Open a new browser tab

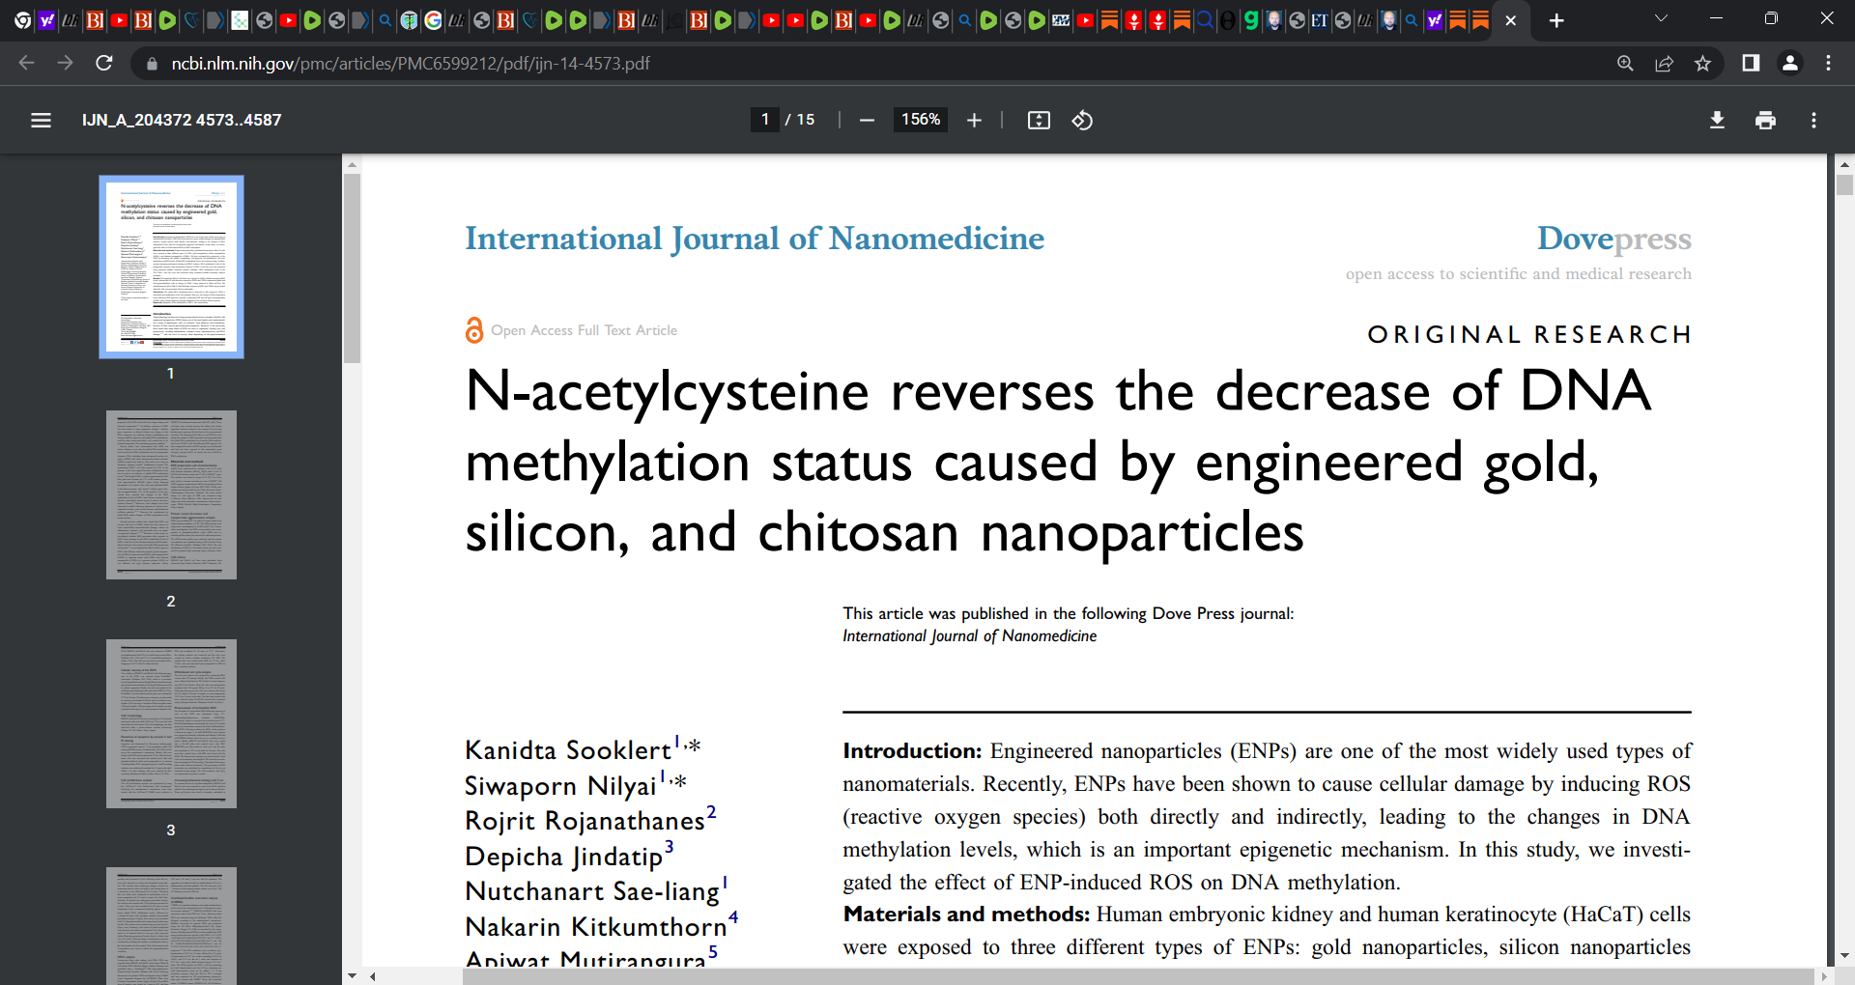tap(1556, 20)
